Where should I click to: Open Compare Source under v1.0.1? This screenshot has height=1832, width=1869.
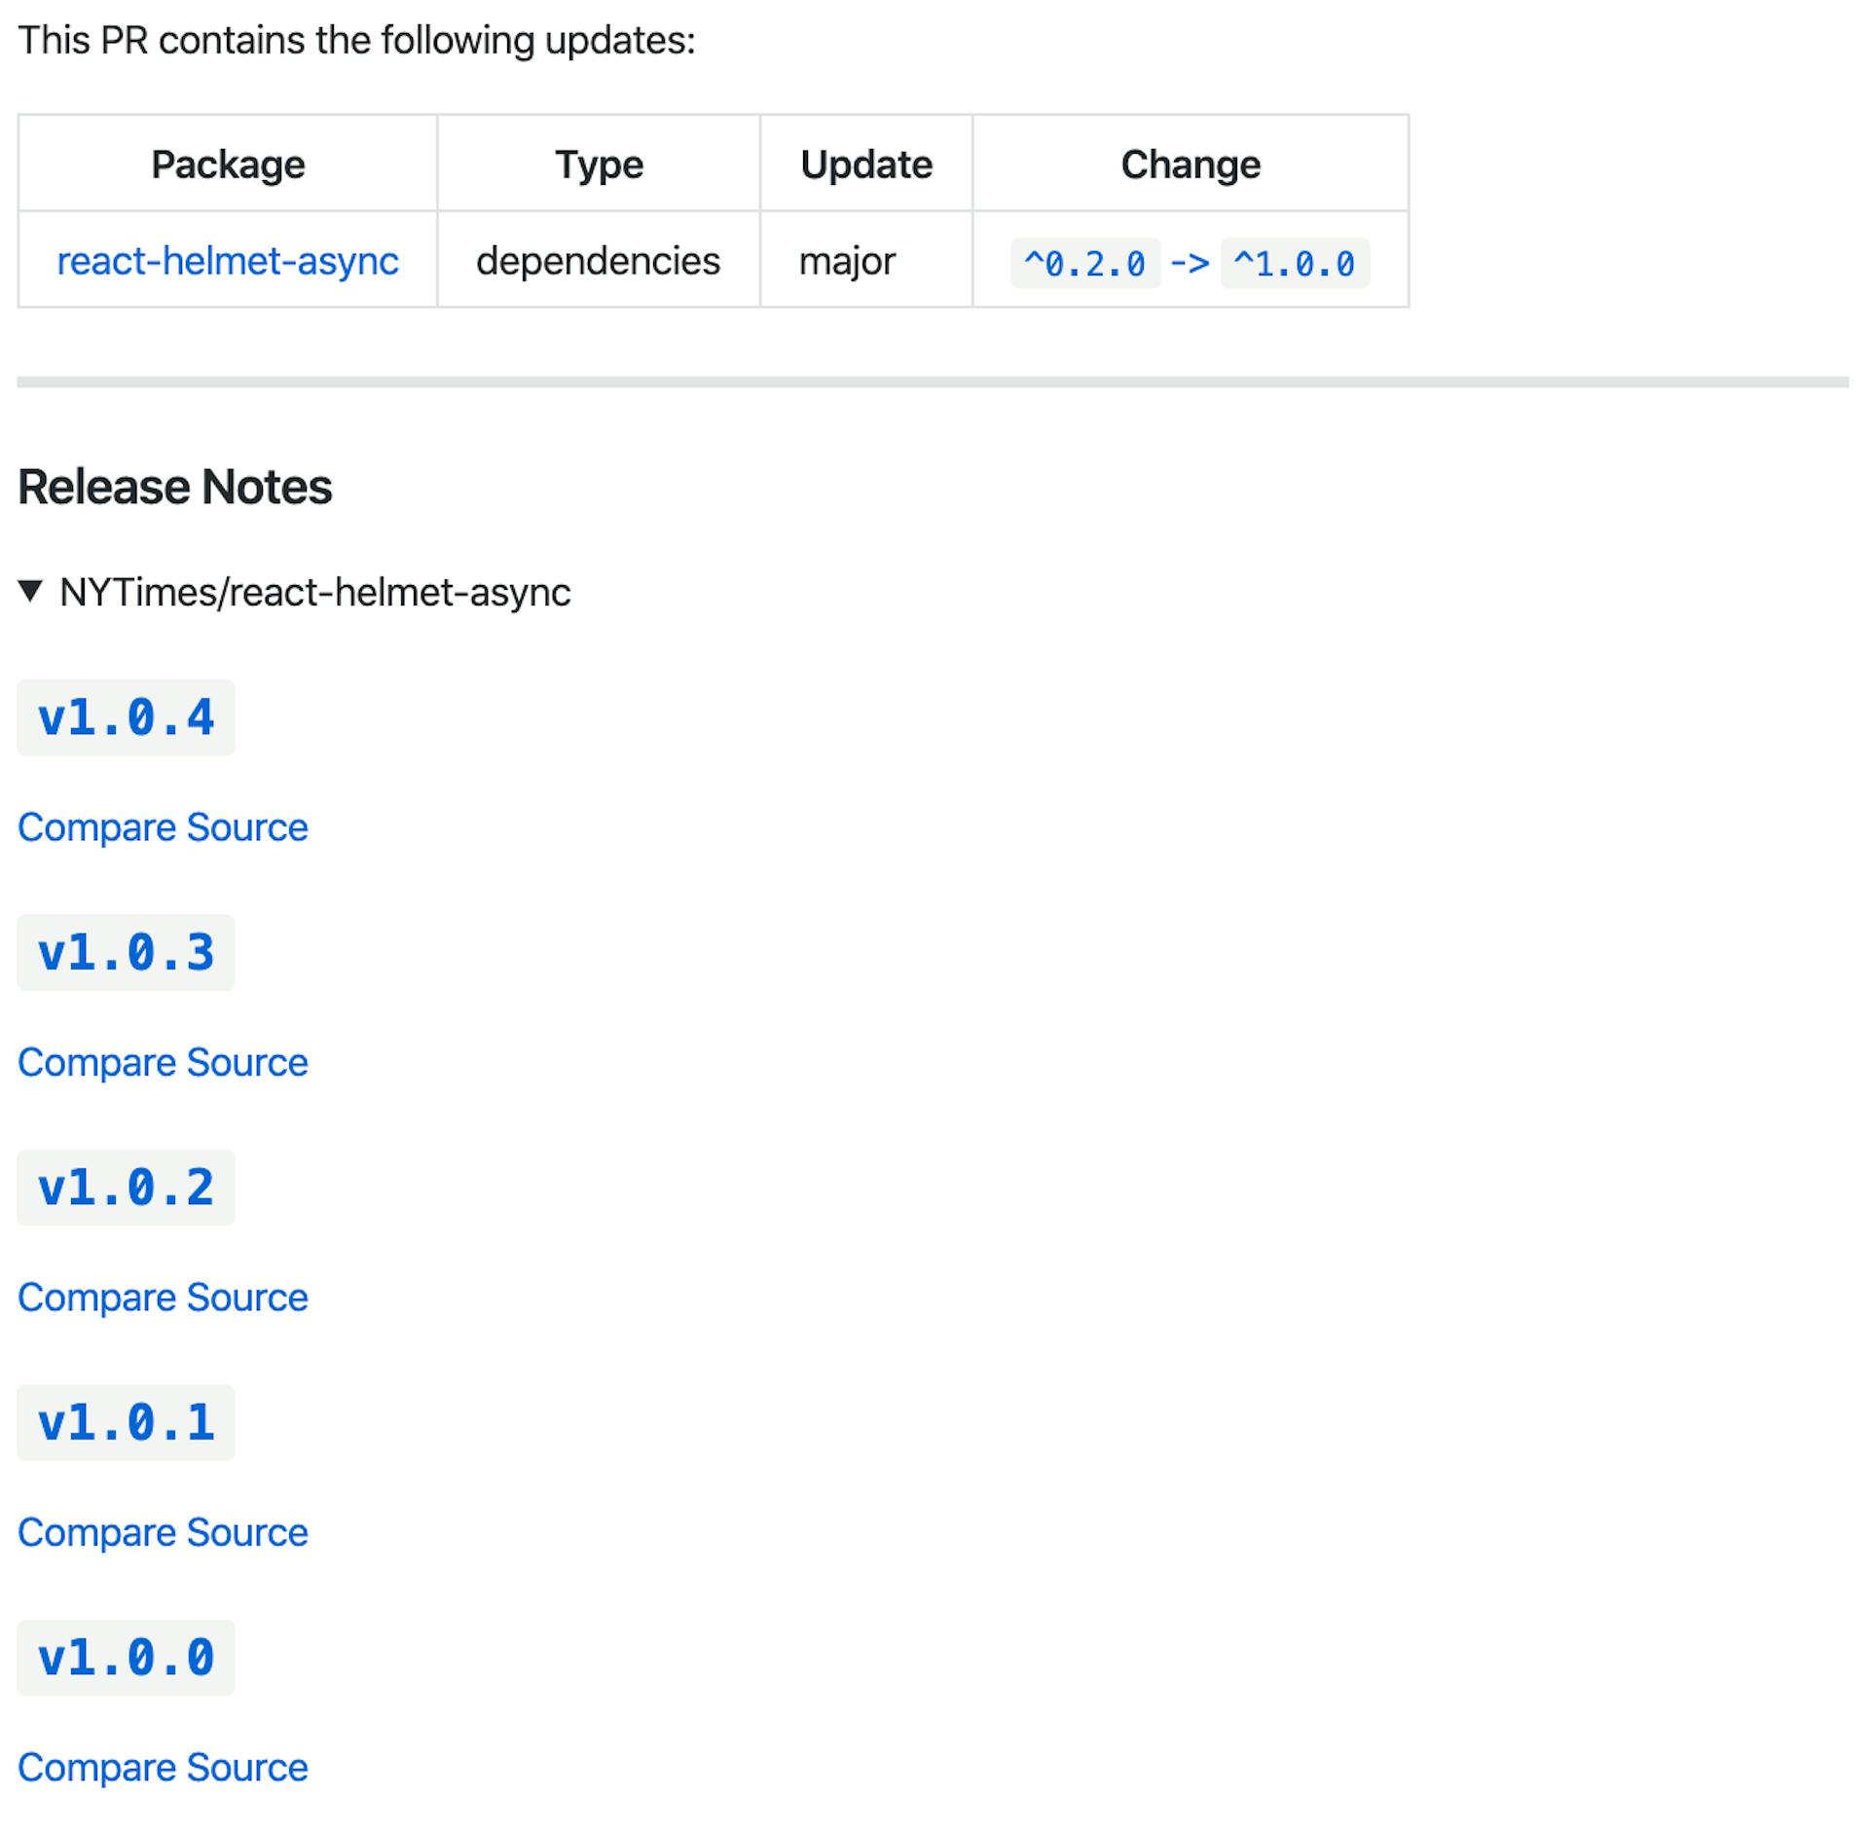pyautogui.click(x=163, y=1532)
